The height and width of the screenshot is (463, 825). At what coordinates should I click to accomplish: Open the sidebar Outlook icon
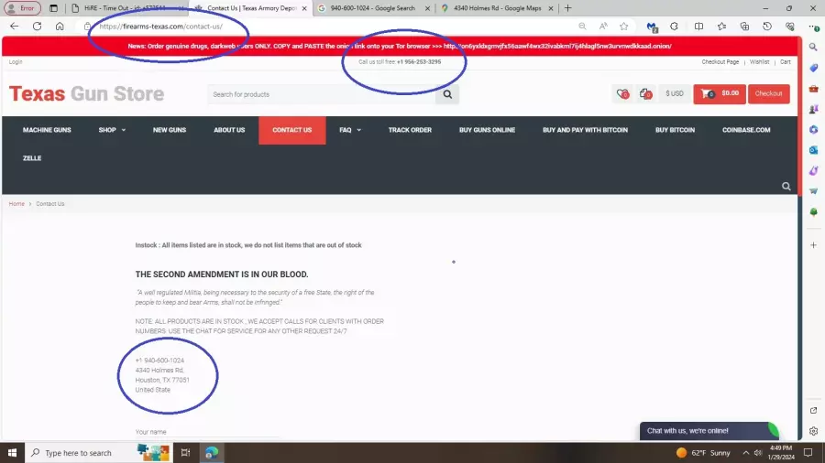tap(813, 150)
